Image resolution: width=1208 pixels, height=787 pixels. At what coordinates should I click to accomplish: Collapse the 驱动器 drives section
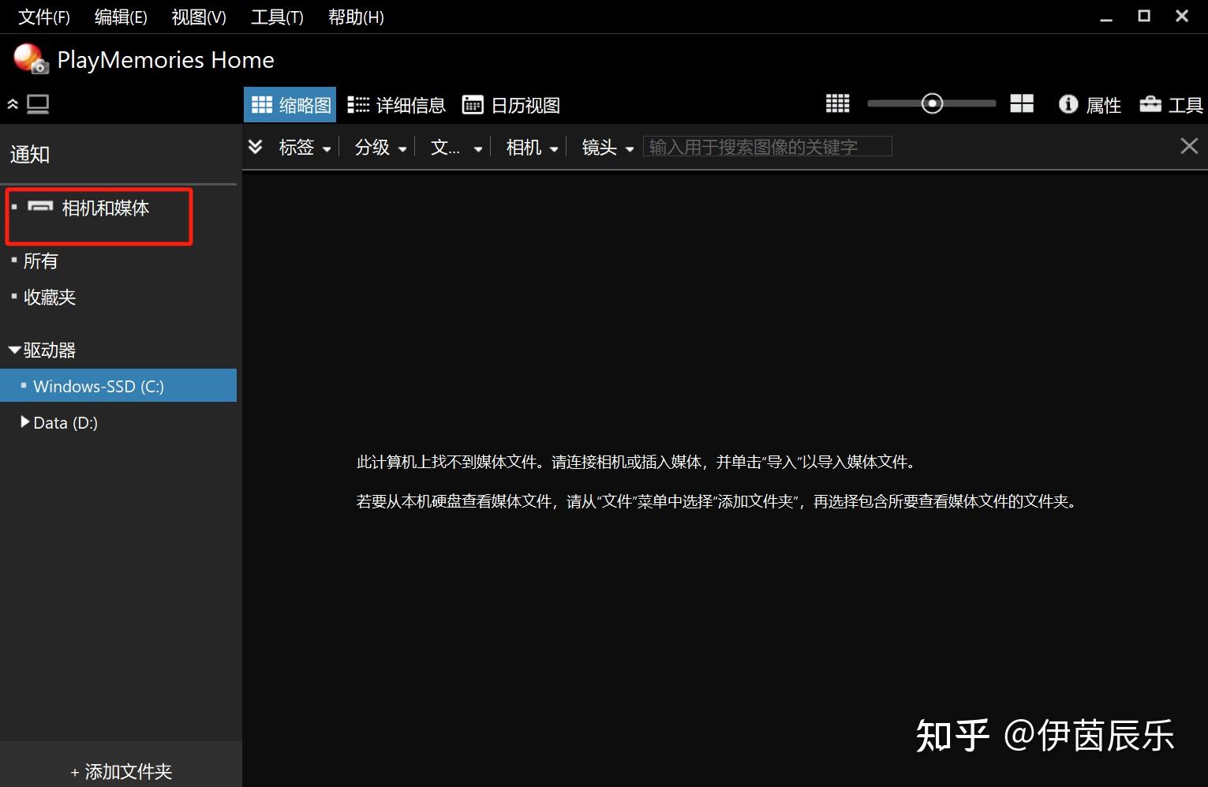point(14,349)
